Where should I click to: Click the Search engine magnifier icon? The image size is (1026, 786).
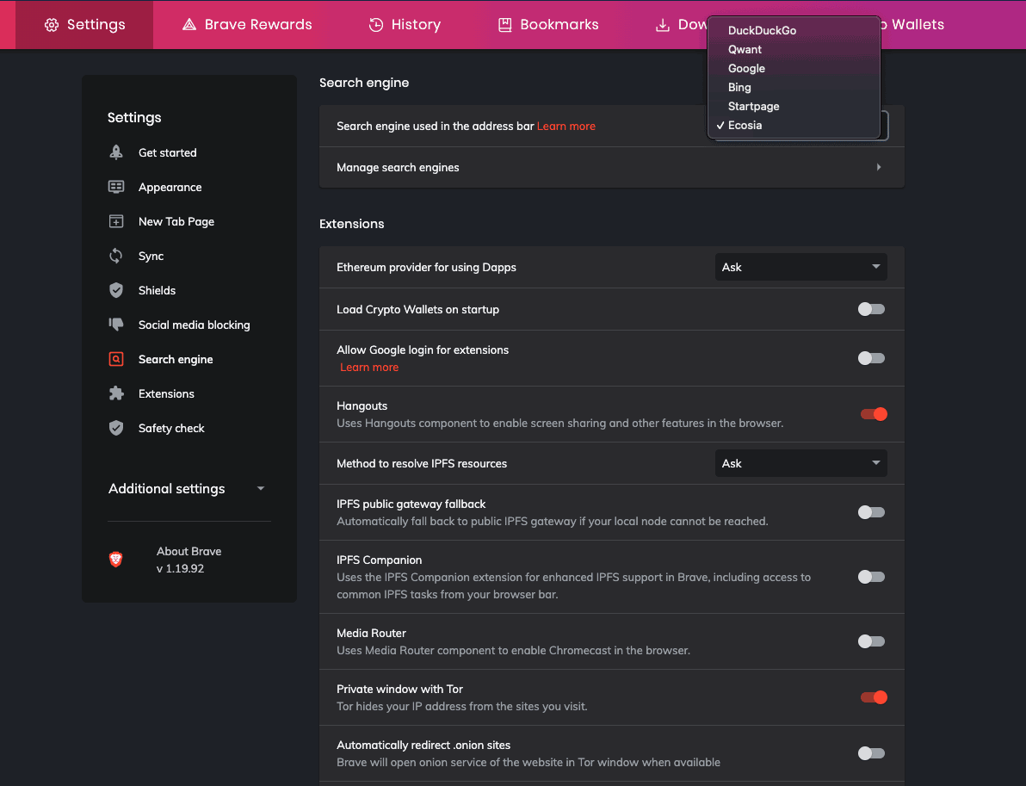116,359
